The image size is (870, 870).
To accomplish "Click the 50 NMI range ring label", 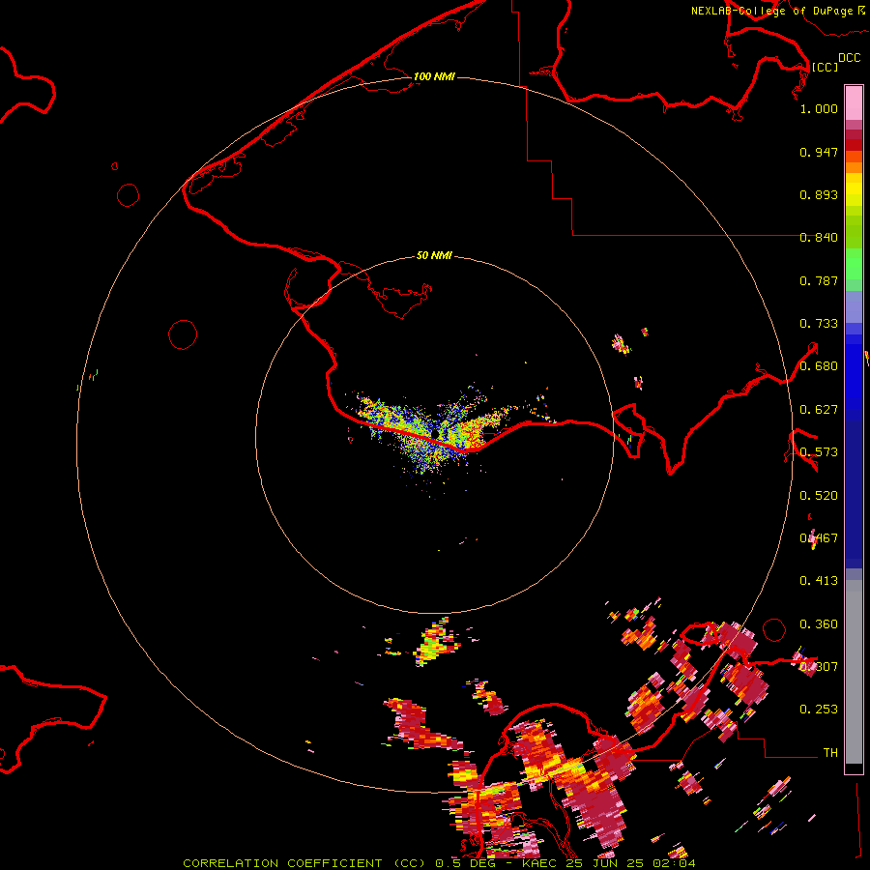I will [434, 255].
